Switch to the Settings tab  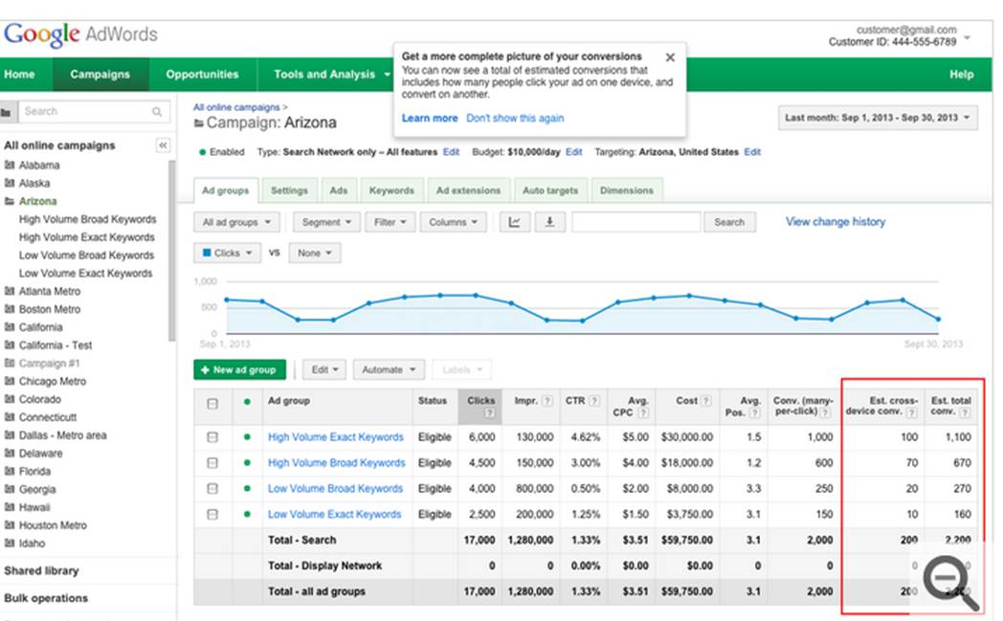click(x=289, y=190)
